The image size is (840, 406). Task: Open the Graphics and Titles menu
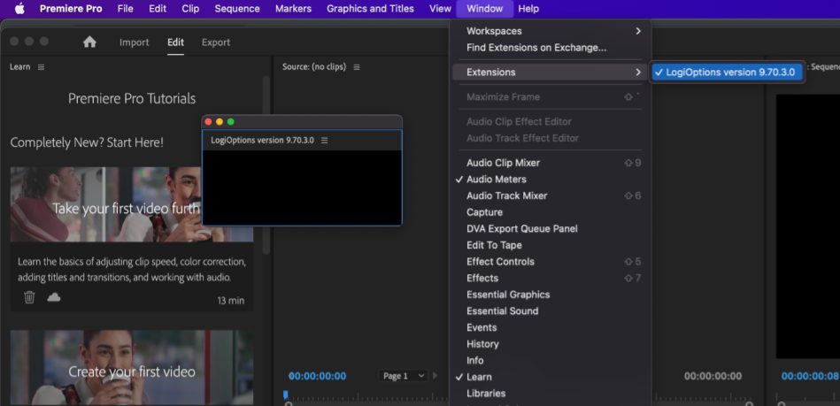pos(370,9)
